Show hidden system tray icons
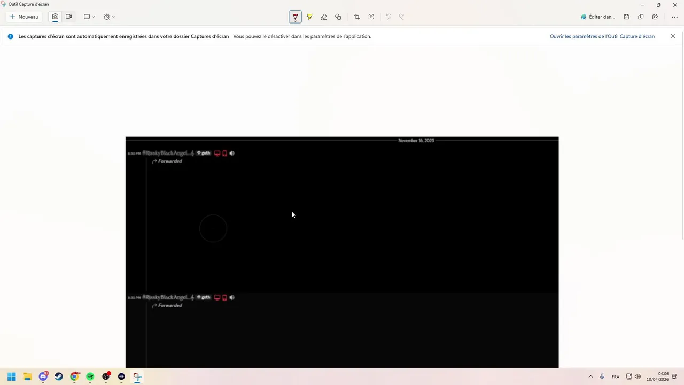The image size is (684, 385). click(x=590, y=376)
